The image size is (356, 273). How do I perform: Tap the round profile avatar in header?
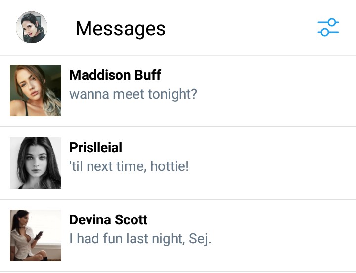32,28
